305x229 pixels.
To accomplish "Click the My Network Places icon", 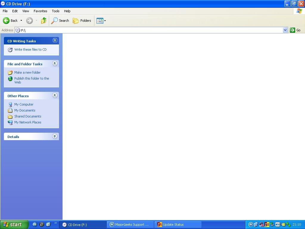I will (10, 123).
